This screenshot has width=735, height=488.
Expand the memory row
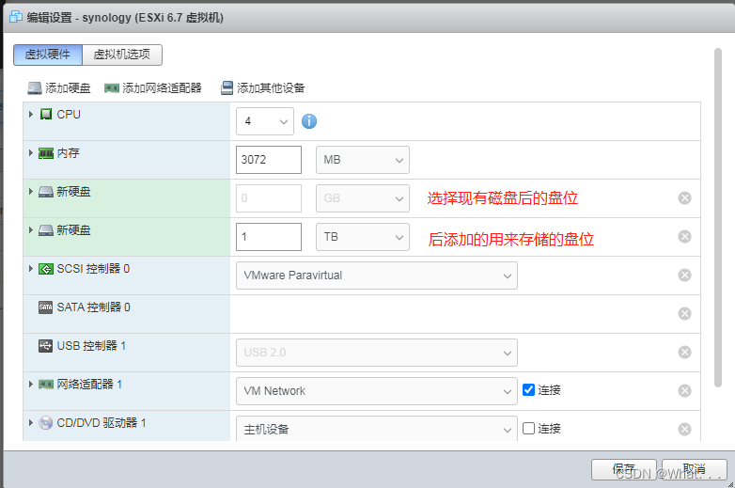click(x=31, y=153)
